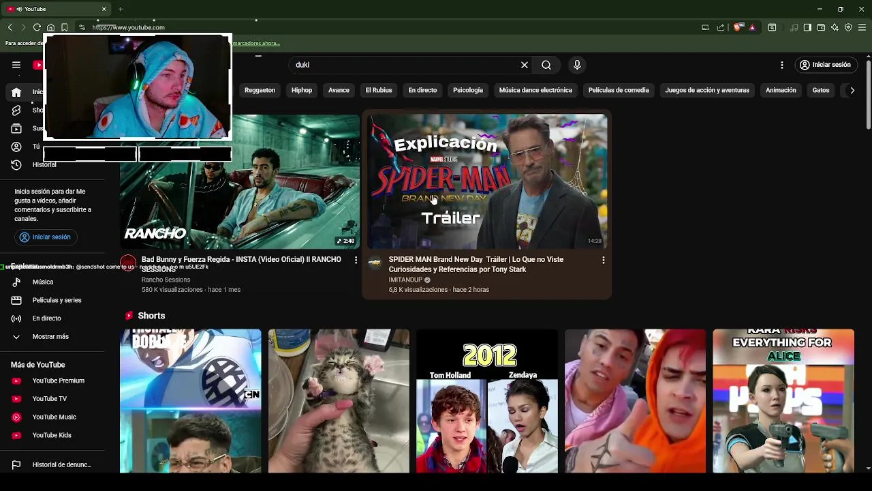Start voice search with the microphone icon
The image size is (872, 491).
point(577,65)
